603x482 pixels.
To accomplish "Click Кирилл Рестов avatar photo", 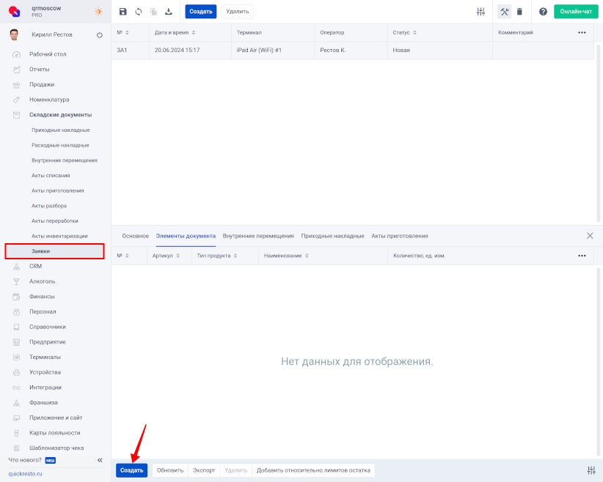I will 14,34.
